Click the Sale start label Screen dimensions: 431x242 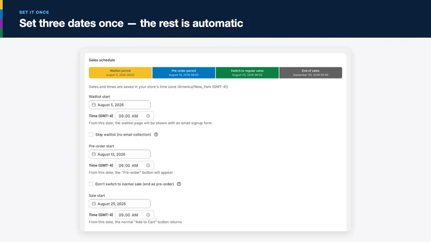[97, 196]
